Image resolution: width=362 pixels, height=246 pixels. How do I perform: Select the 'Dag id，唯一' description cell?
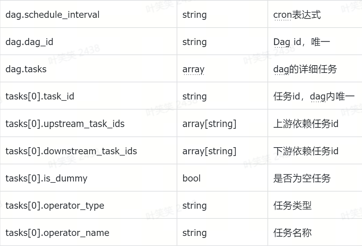coord(302,42)
